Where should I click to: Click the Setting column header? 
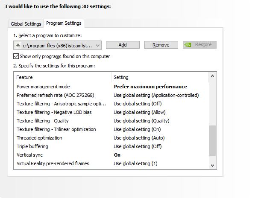[121, 77]
